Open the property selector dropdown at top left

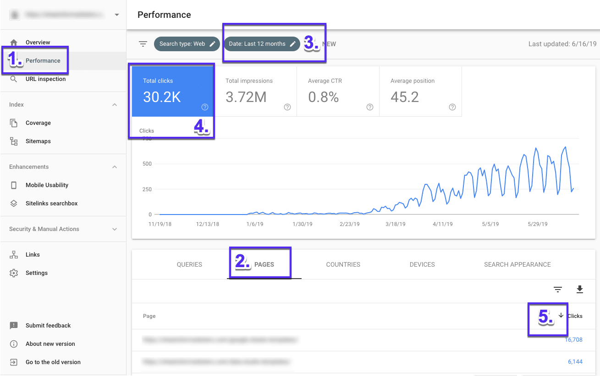(x=117, y=14)
